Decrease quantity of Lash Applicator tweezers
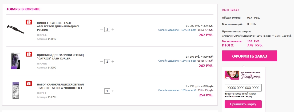 pos(101,29)
